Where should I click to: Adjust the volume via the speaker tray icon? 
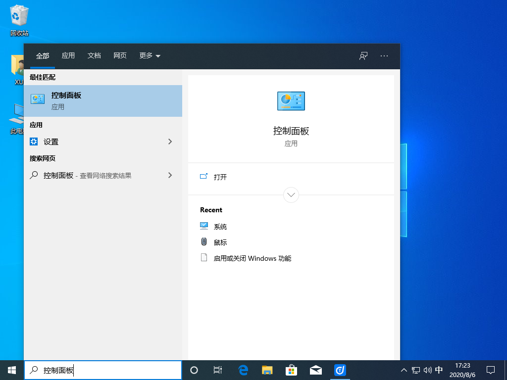(427, 370)
